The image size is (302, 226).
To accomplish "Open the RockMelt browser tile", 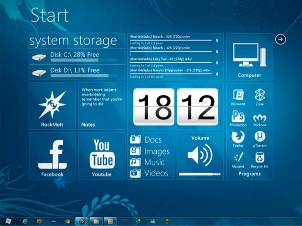I will [x=52, y=106].
